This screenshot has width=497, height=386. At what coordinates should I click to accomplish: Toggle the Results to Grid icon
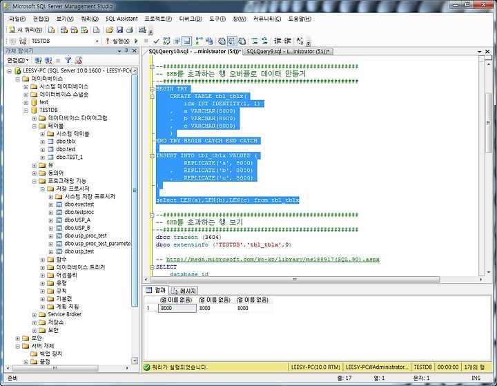(x=232, y=41)
